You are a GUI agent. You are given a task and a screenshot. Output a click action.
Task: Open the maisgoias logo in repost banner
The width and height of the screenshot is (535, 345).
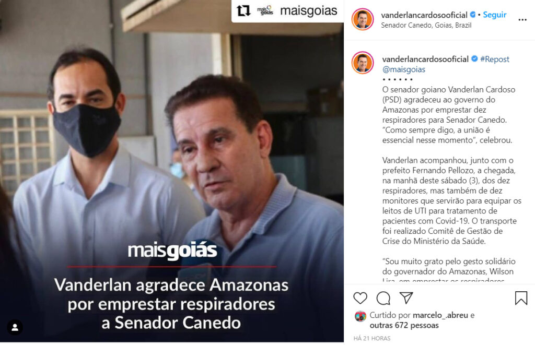[x=265, y=10]
